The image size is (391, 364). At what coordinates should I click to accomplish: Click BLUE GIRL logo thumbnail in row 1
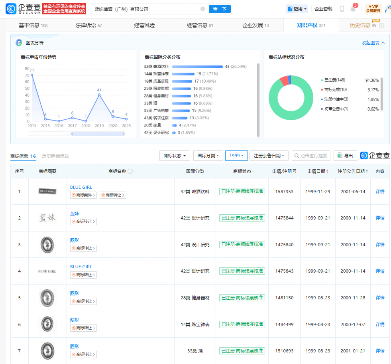(x=47, y=191)
